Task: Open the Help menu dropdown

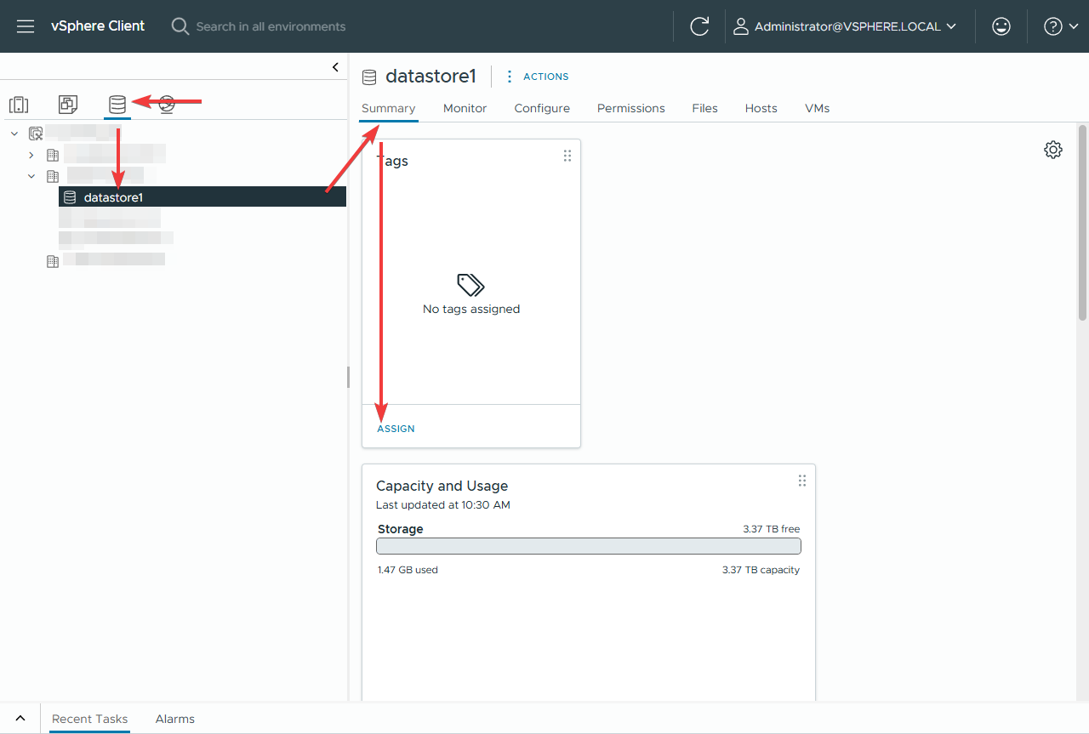Action: coord(1061,26)
